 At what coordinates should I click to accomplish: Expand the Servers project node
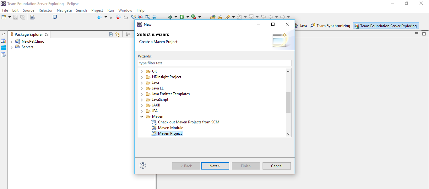coord(11,47)
